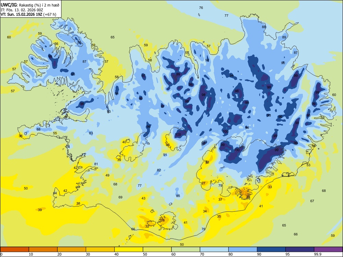Click the humidity value "82" on the map
Viewport: 343px width, 257px height.
pos(159,170)
